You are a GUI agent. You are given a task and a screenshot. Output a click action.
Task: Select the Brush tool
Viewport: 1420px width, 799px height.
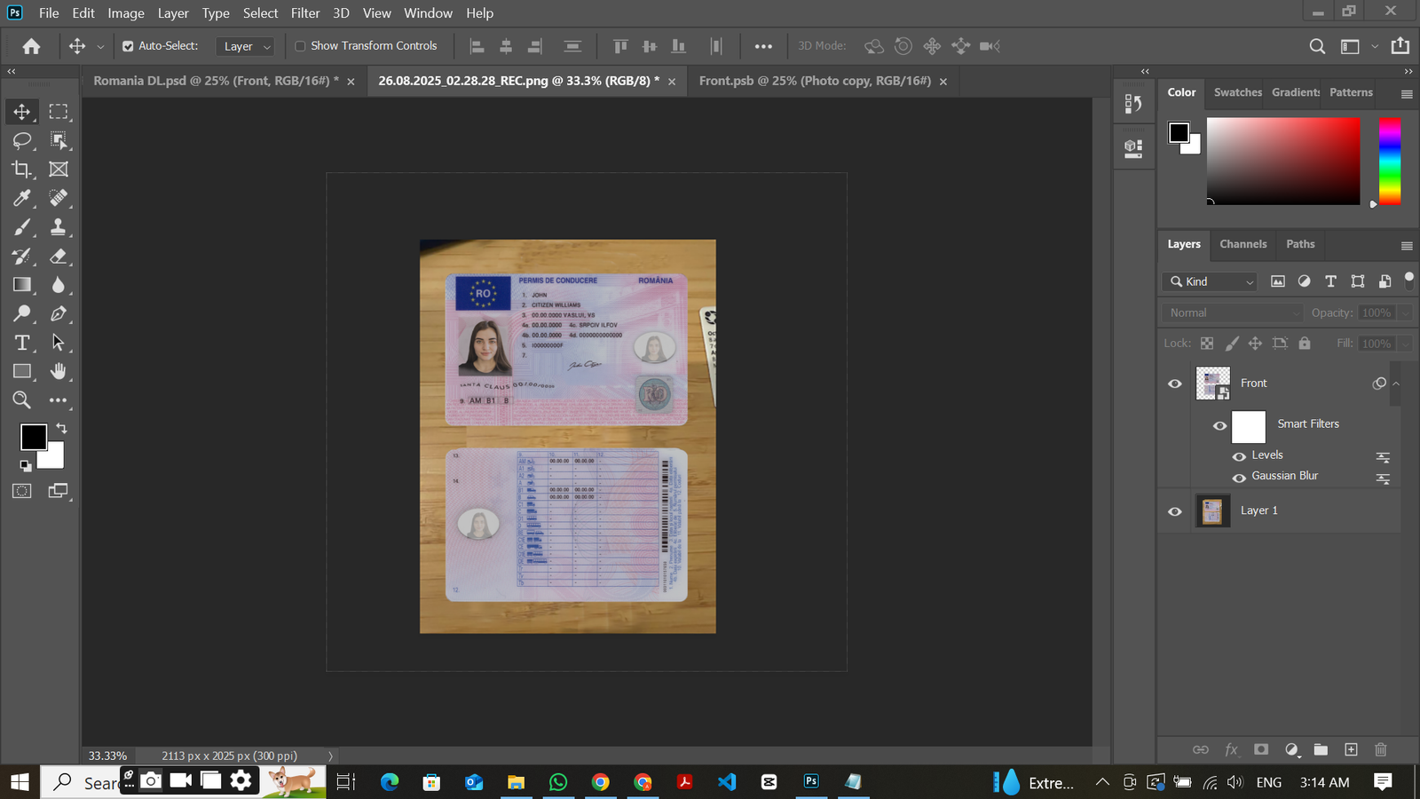point(22,227)
